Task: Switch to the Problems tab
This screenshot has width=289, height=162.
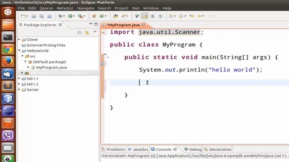Action: [x=113, y=149]
